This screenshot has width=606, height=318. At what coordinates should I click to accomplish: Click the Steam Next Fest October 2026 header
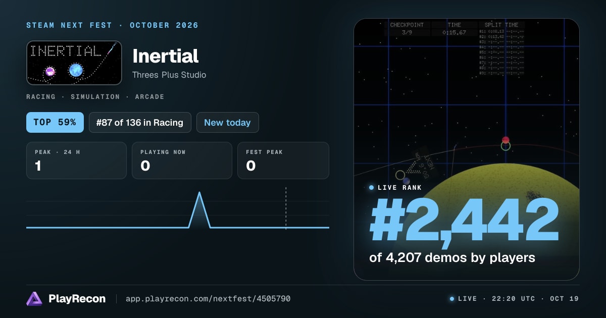click(x=112, y=25)
